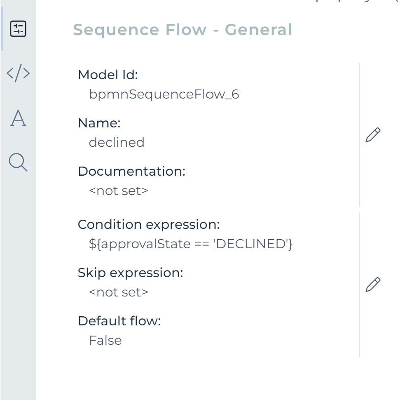The height and width of the screenshot is (400, 414).
Task: Expand the Documentation section
Action: click(x=132, y=171)
